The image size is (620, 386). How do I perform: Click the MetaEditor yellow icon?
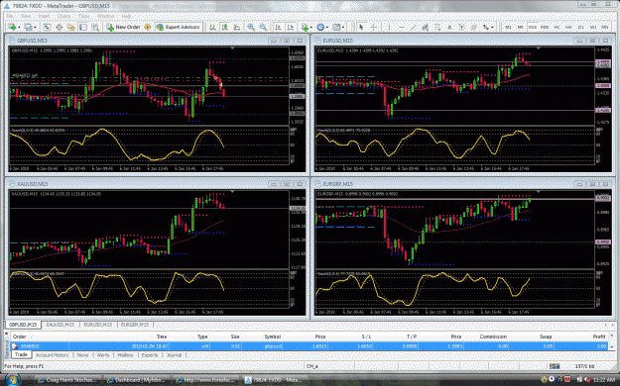pyautogui.click(x=148, y=27)
